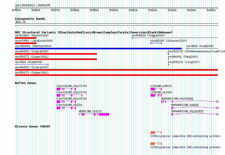Open the second CISH cytokine inducible SH2-containing protein link
The image size is (225, 155).
click(x=185, y=147)
